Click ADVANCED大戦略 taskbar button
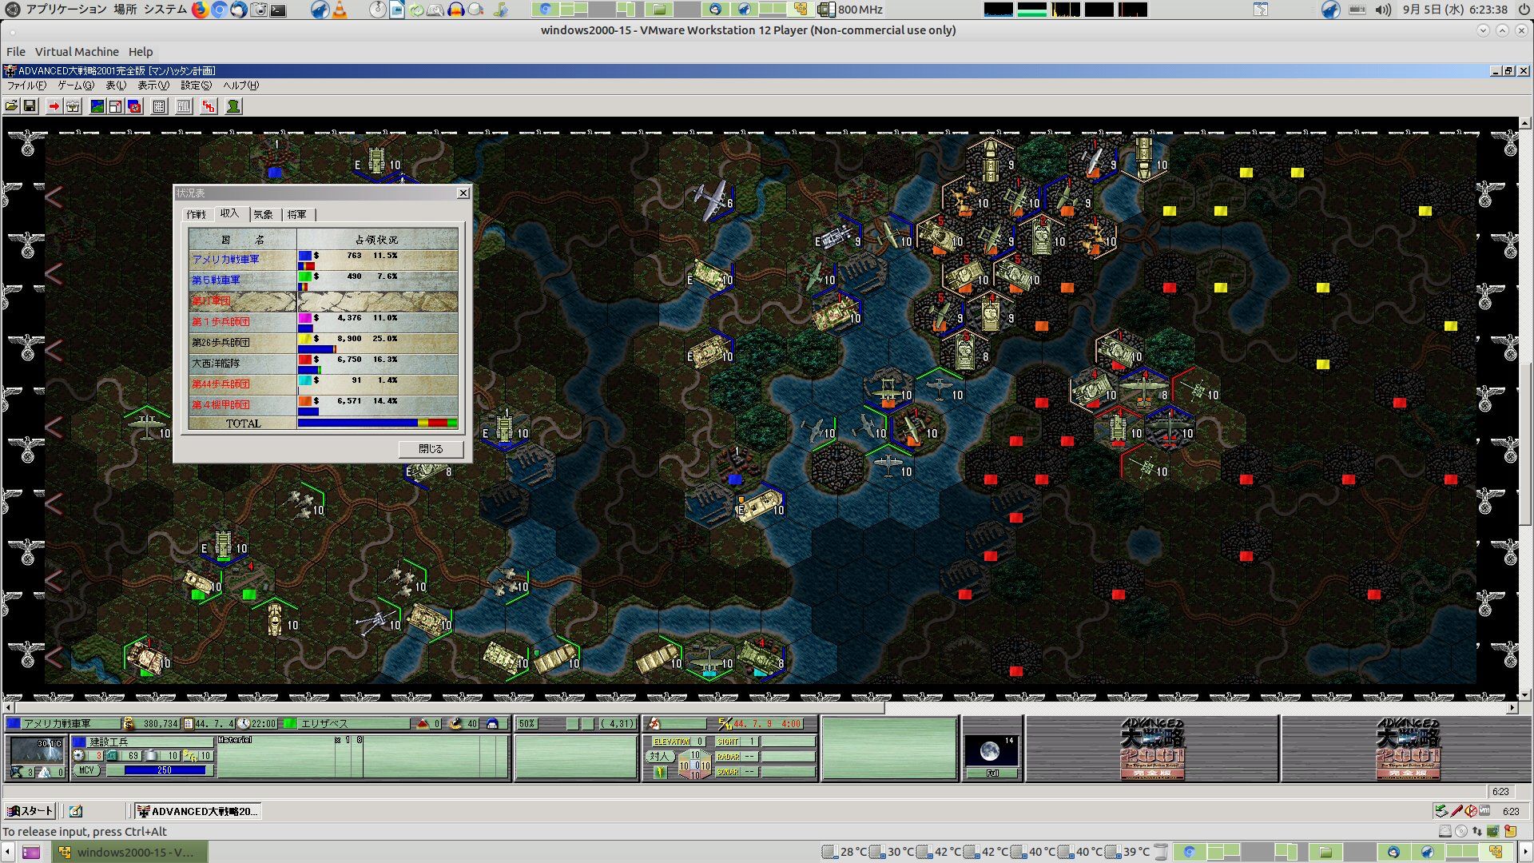 (197, 811)
